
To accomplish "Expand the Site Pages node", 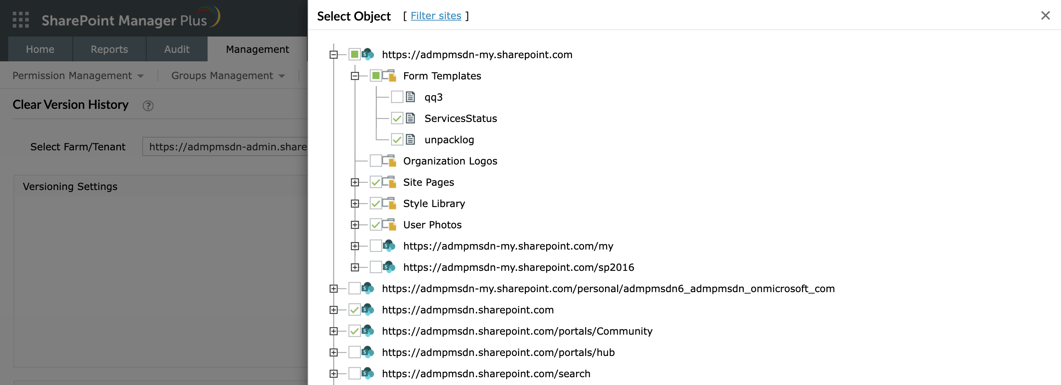I will (x=354, y=182).
